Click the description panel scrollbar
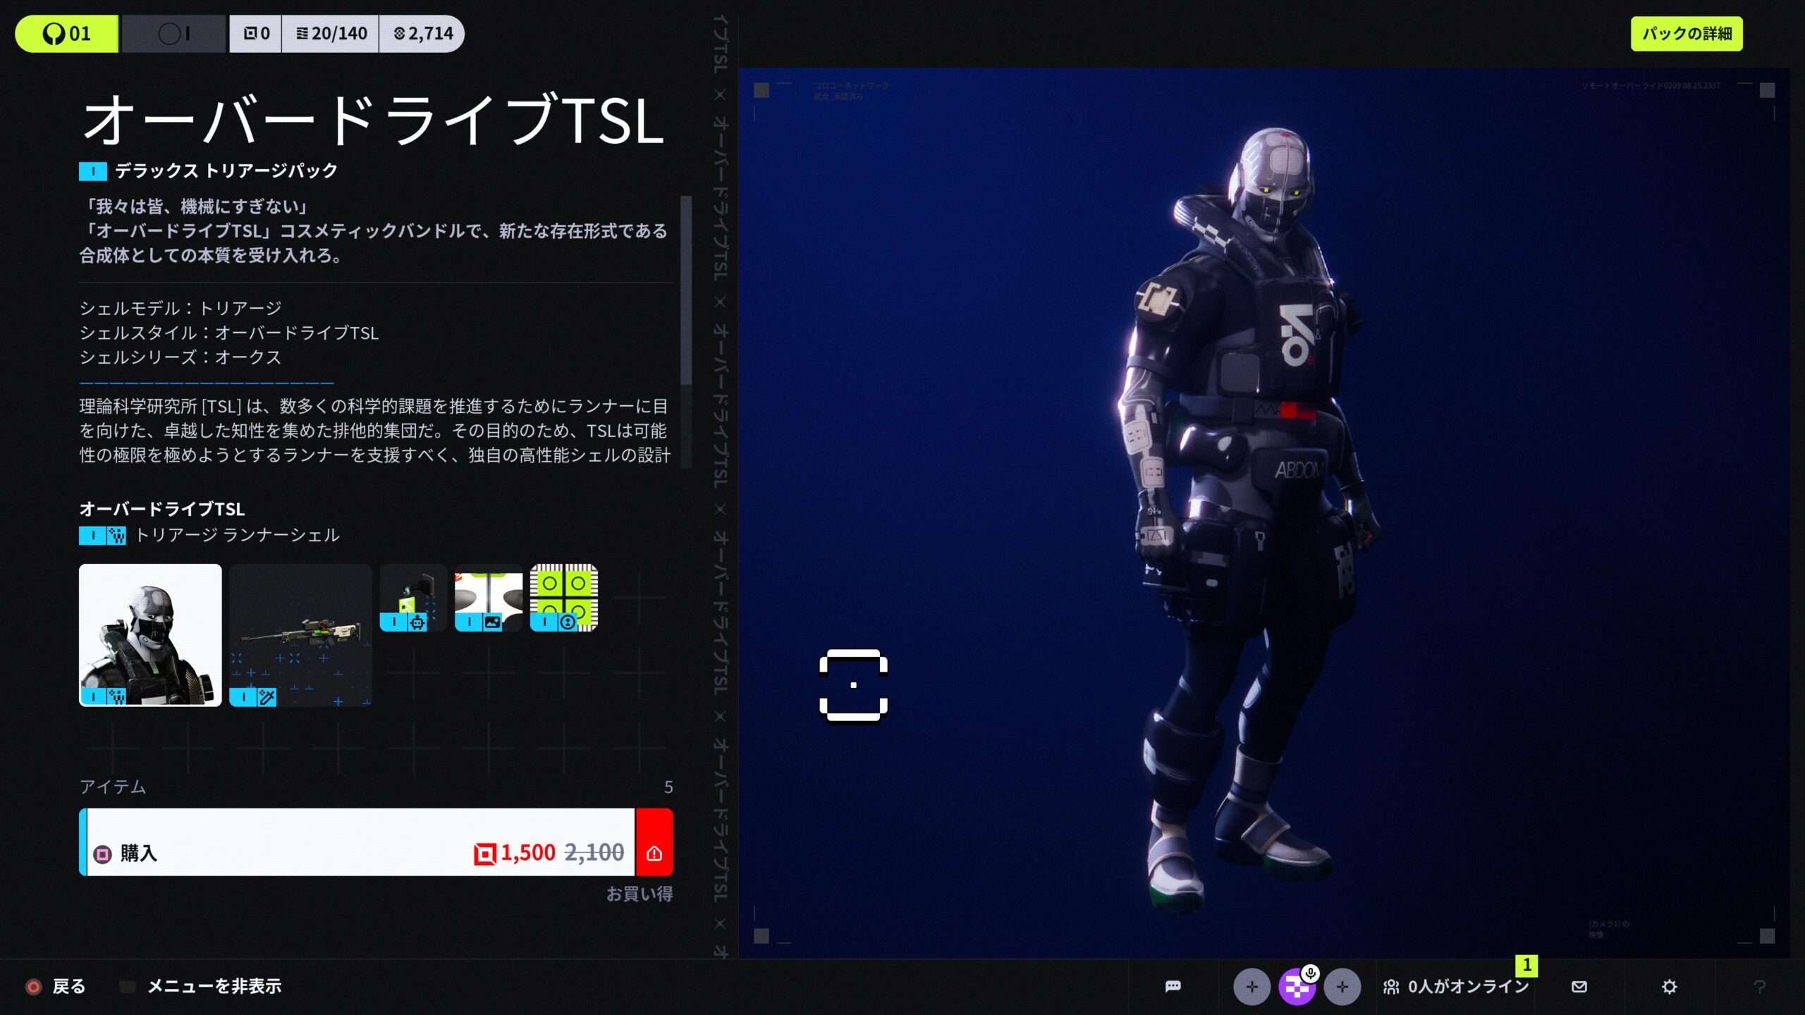Image resolution: width=1805 pixels, height=1015 pixels. tap(685, 290)
